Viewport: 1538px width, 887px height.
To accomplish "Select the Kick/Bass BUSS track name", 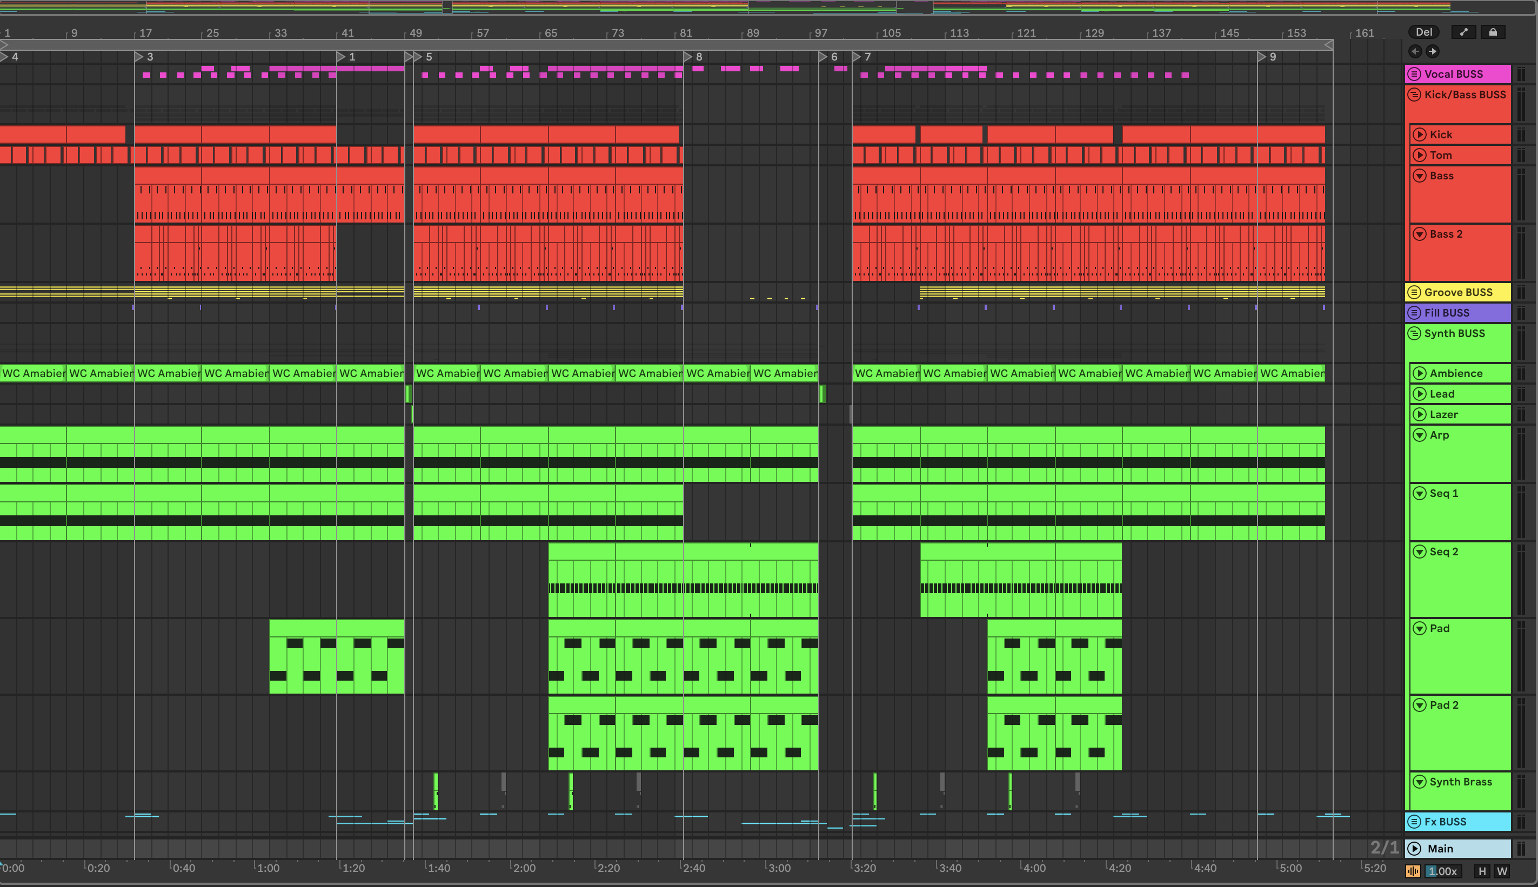I will point(1465,95).
